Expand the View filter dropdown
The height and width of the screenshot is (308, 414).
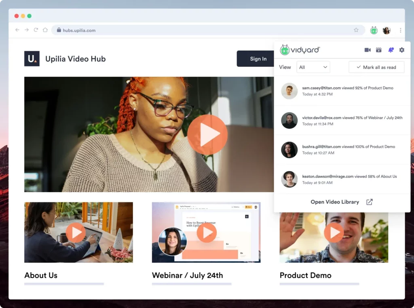tap(313, 67)
